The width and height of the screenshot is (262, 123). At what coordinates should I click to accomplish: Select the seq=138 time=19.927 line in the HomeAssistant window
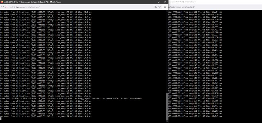point(195,53)
